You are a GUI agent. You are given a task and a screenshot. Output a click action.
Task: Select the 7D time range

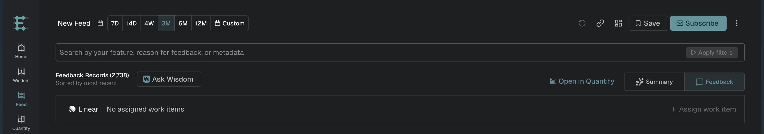click(x=115, y=23)
